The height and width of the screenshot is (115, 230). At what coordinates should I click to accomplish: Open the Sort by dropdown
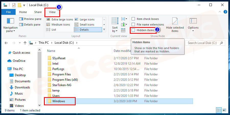(115, 25)
